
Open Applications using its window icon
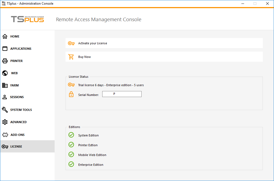(x=5, y=48)
